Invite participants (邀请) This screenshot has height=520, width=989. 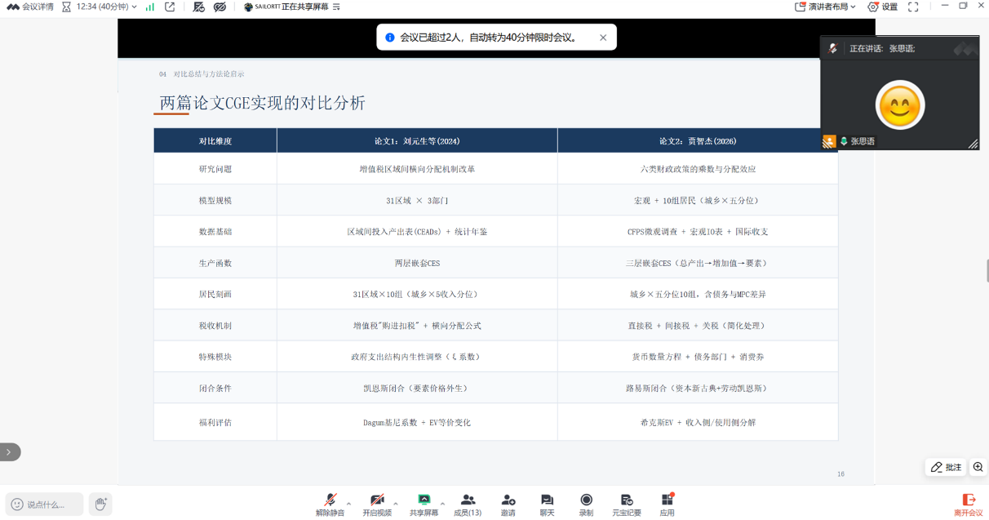pyautogui.click(x=508, y=504)
